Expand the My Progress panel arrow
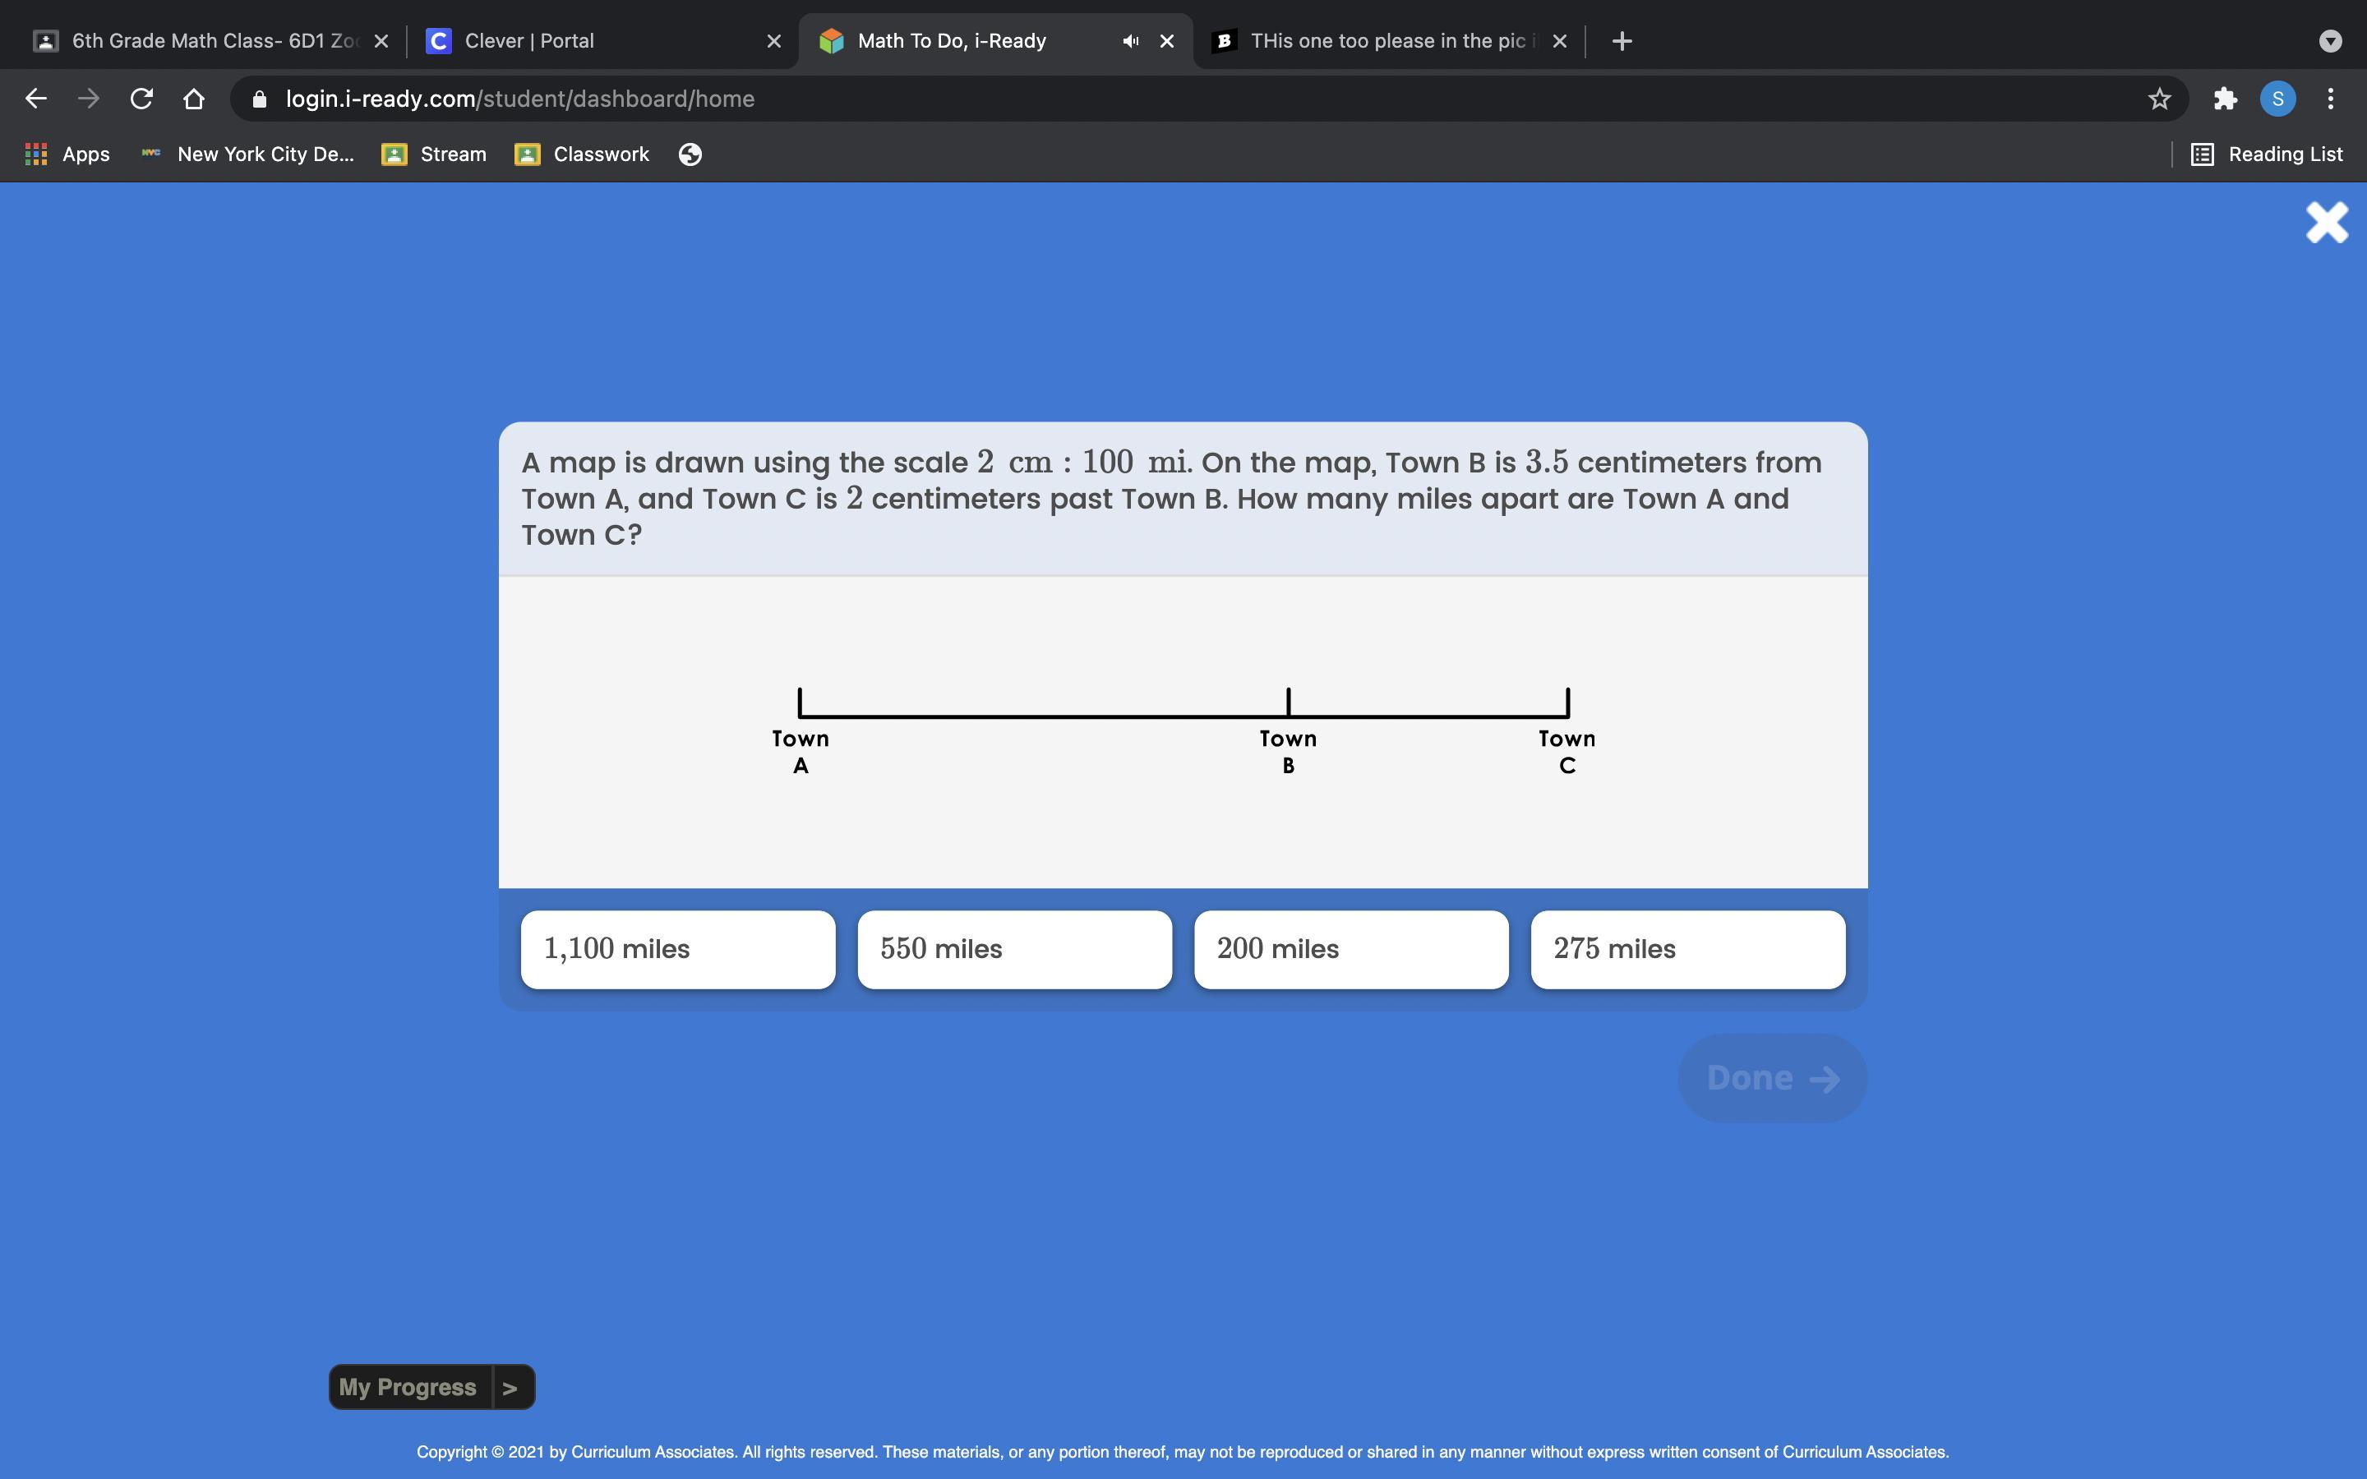2367x1479 pixels. pyautogui.click(x=510, y=1387)
